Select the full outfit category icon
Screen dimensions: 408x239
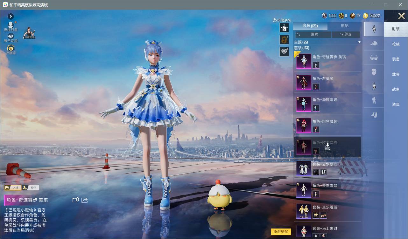coord(374,29)
